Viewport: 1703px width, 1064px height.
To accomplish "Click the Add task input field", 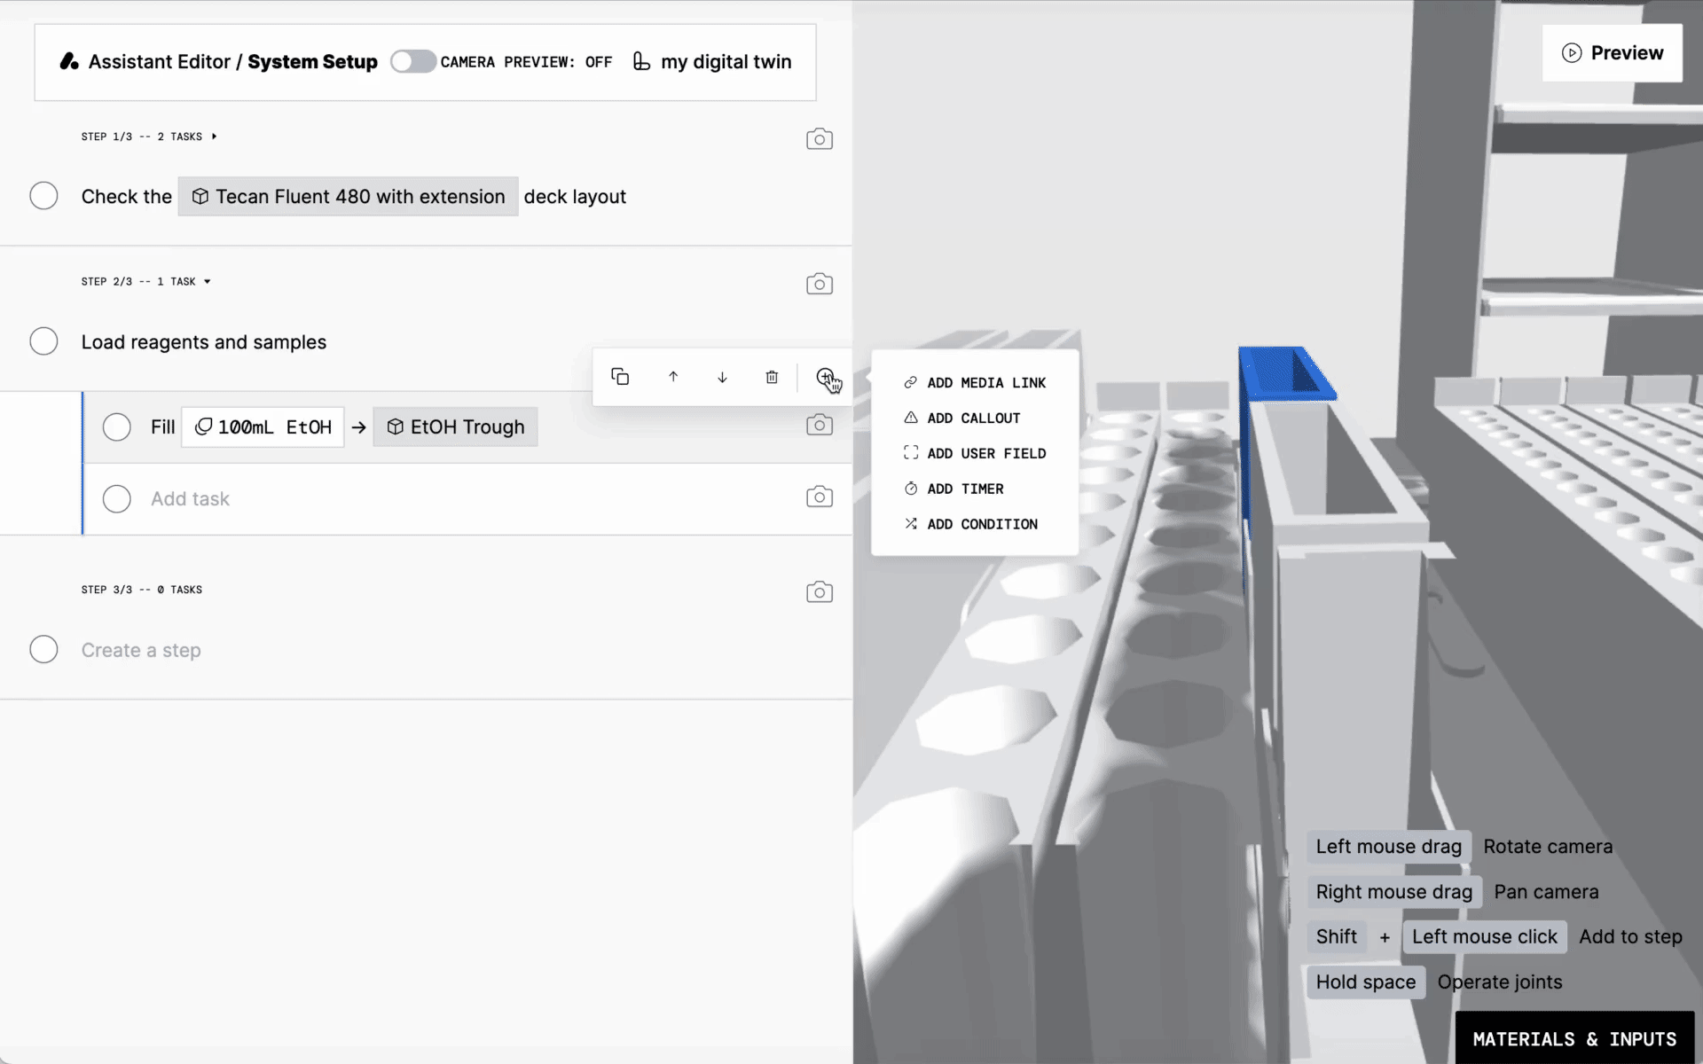I will pyautogui.click(x=190, y=497).
